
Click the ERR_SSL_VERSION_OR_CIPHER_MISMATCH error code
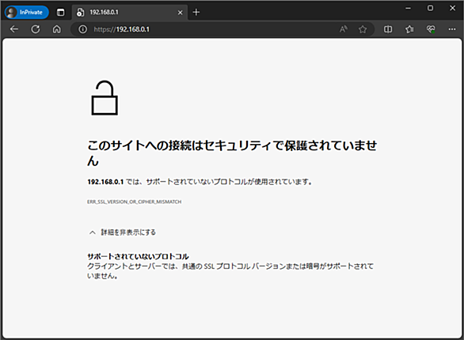(135, 202)
